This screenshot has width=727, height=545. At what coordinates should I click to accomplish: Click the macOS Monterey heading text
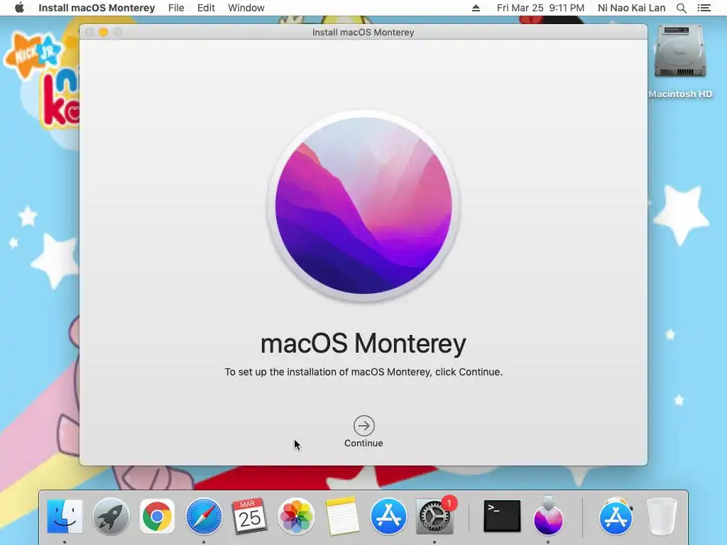tap(363, 344)
